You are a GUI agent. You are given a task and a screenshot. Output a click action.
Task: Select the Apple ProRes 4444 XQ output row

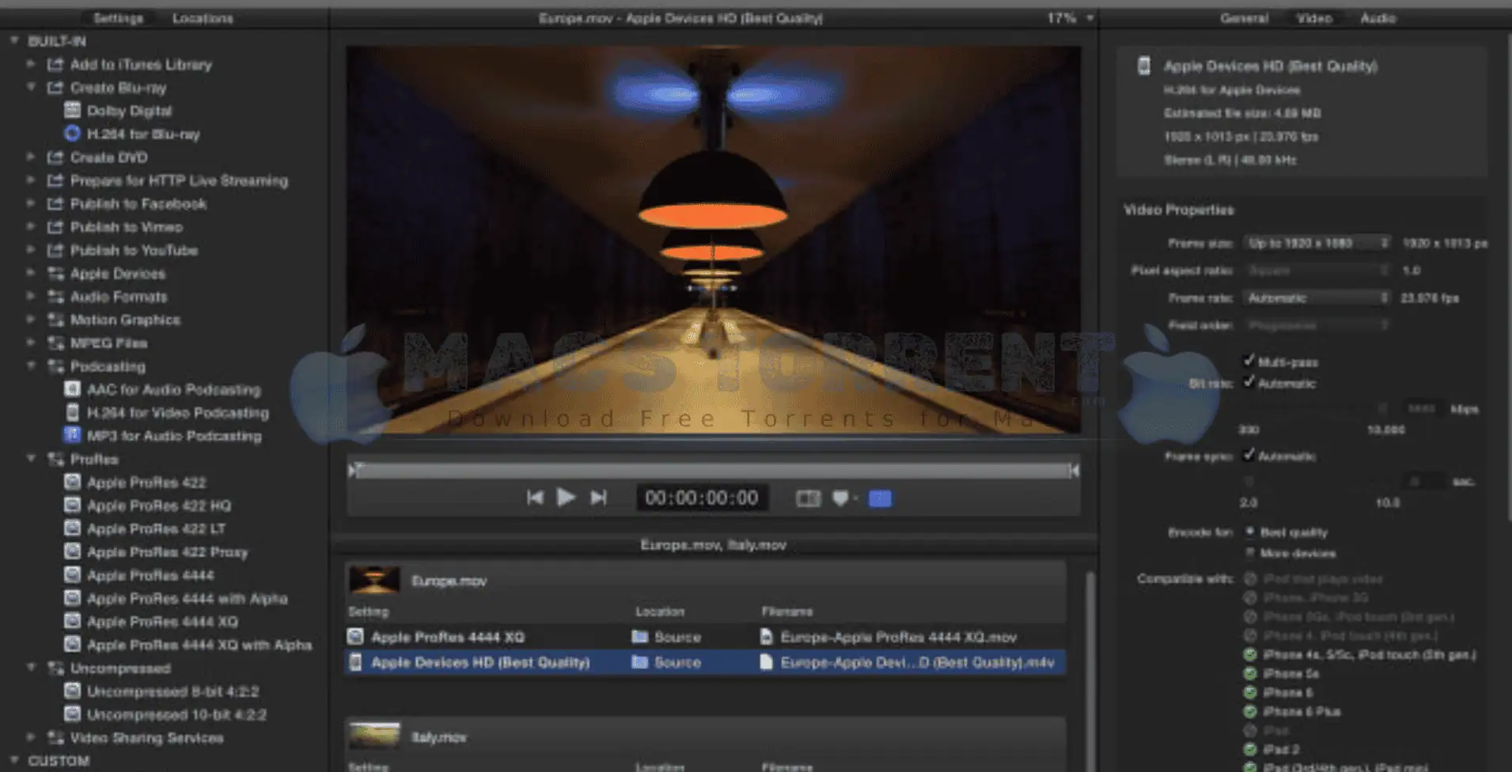point(706,637)
